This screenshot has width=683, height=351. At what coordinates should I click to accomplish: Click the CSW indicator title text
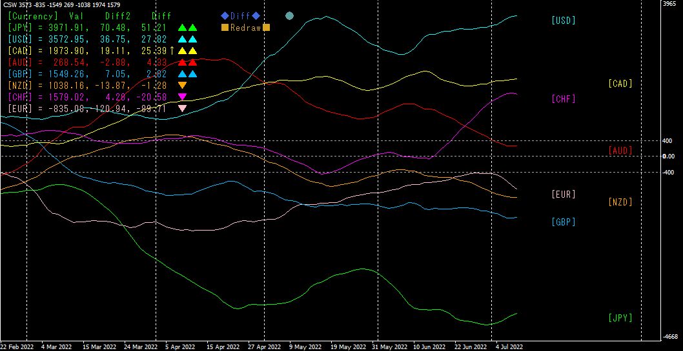click(62, 5)
